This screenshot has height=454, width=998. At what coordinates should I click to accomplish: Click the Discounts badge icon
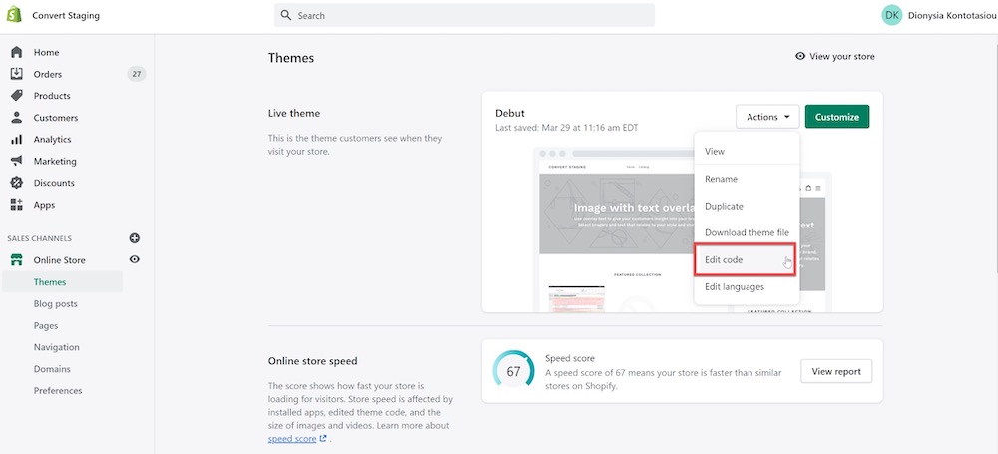17,183
